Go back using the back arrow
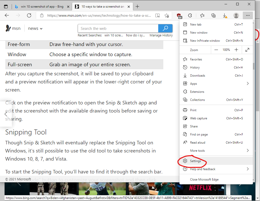 (7, 15)
